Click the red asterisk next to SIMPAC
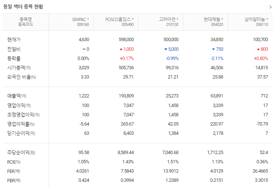 (88, 19)
